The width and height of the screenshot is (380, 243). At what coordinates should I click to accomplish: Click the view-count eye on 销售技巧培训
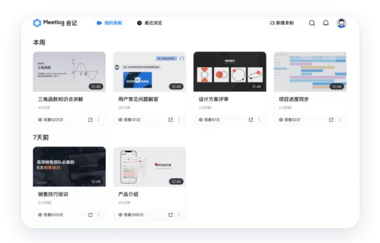(x=41, y=215)
